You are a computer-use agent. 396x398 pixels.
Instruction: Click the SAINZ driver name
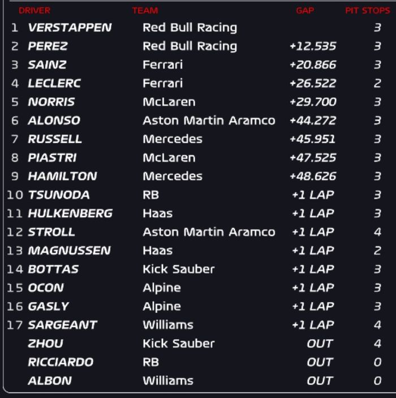click(46, 65)
